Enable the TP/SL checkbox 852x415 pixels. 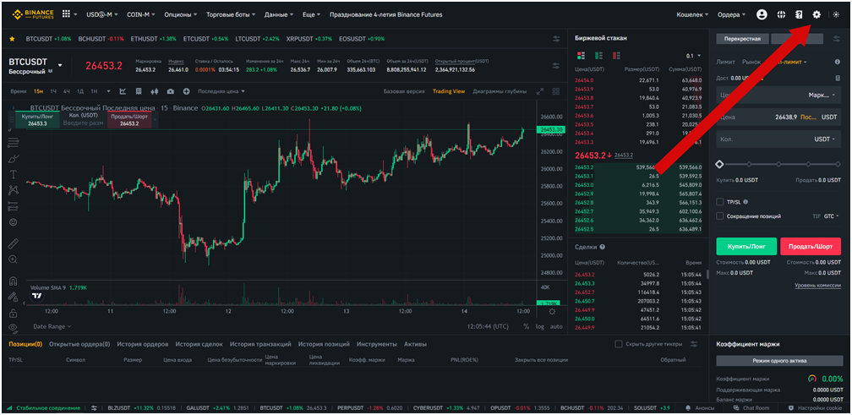pyautogui.click(x=720, y=202)
